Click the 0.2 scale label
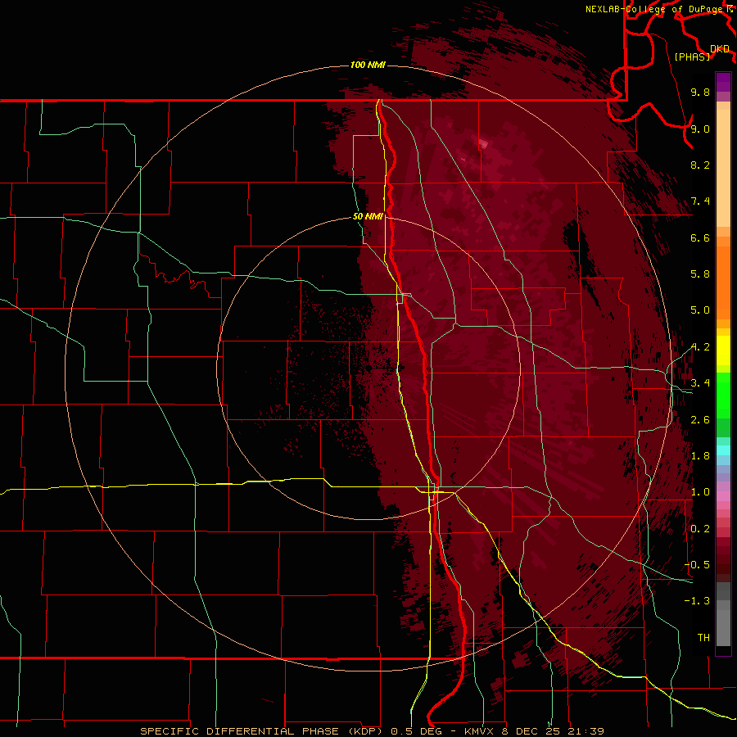The height and width of the screenshot is (737, 737). 700,529
